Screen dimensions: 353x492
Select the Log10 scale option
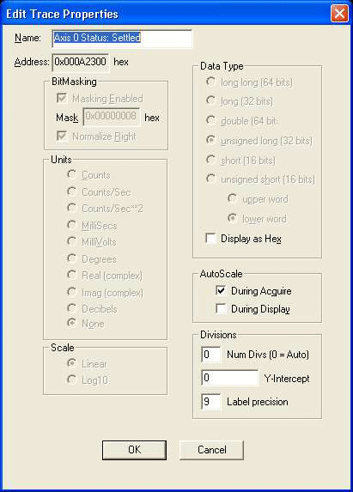point(72,380)
